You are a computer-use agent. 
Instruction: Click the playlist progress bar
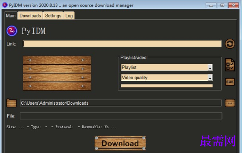click(x=167, y=86)
